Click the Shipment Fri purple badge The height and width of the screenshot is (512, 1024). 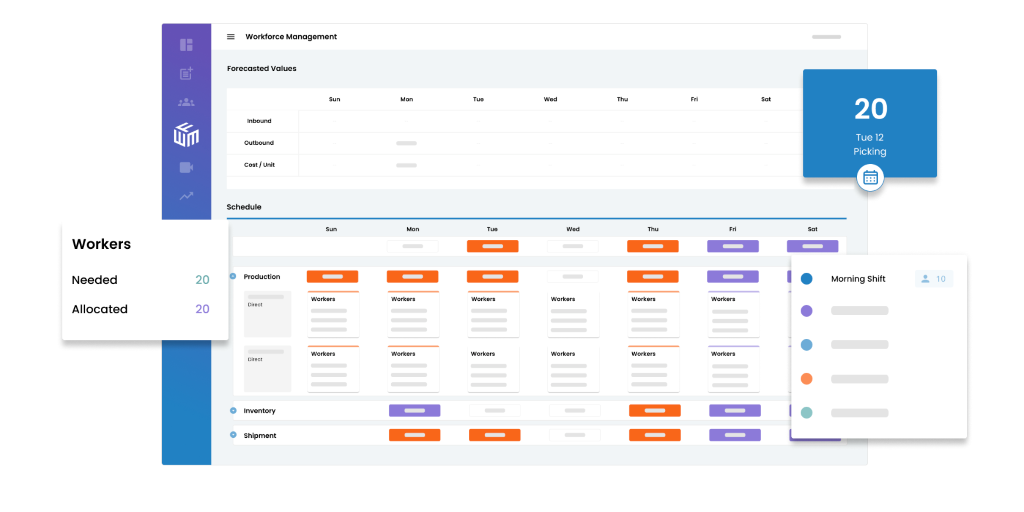(x=735, y=435)
